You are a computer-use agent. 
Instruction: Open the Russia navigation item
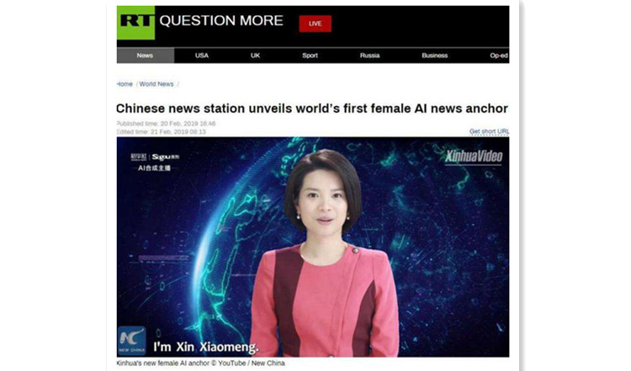tap(369, 56)
